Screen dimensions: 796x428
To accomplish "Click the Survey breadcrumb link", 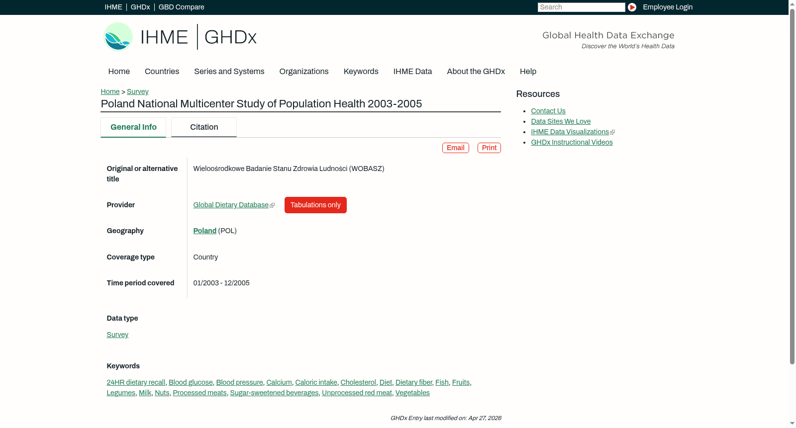I will 138,91.
